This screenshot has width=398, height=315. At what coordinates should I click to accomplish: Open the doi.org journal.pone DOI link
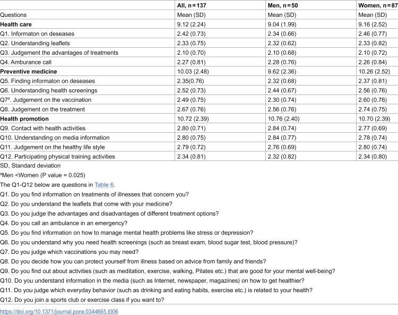coord(59,311)
